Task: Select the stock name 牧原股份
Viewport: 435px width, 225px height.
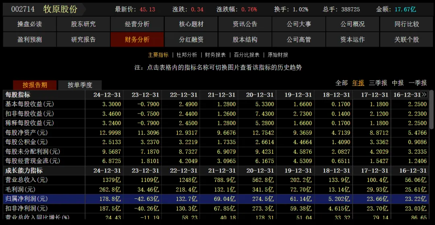Action: tap(60, 9)
